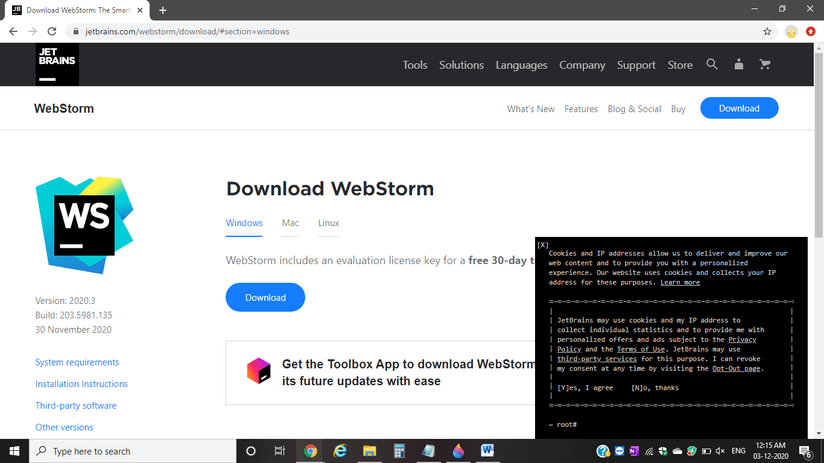Open Blog & Social link
This screenshot has height=463, width=824.
635,109
